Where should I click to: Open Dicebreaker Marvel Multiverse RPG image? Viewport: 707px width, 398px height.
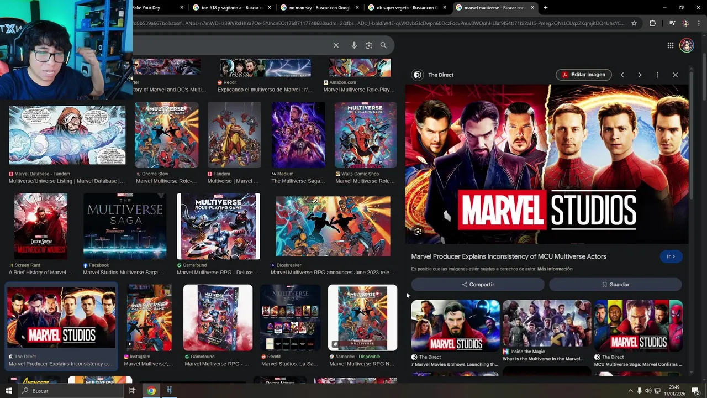tap(333, 226)
